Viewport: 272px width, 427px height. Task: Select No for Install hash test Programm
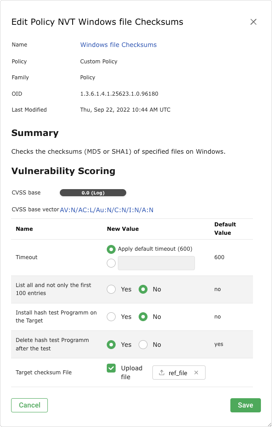(143, 317)
